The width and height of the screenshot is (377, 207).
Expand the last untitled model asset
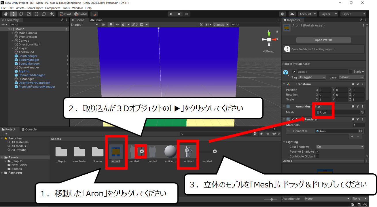[215, 152]
